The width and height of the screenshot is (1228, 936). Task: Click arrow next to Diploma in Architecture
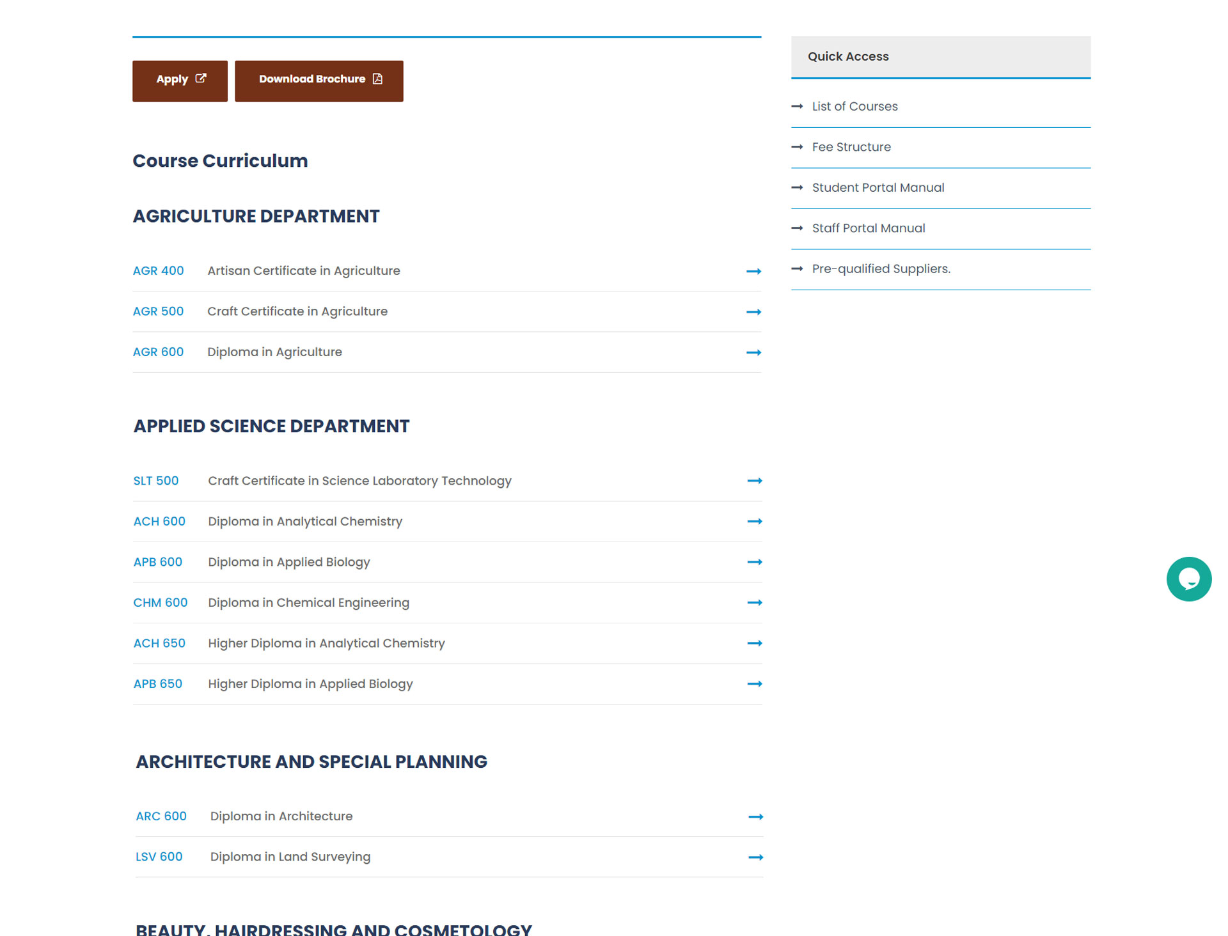tap(755, 817)
